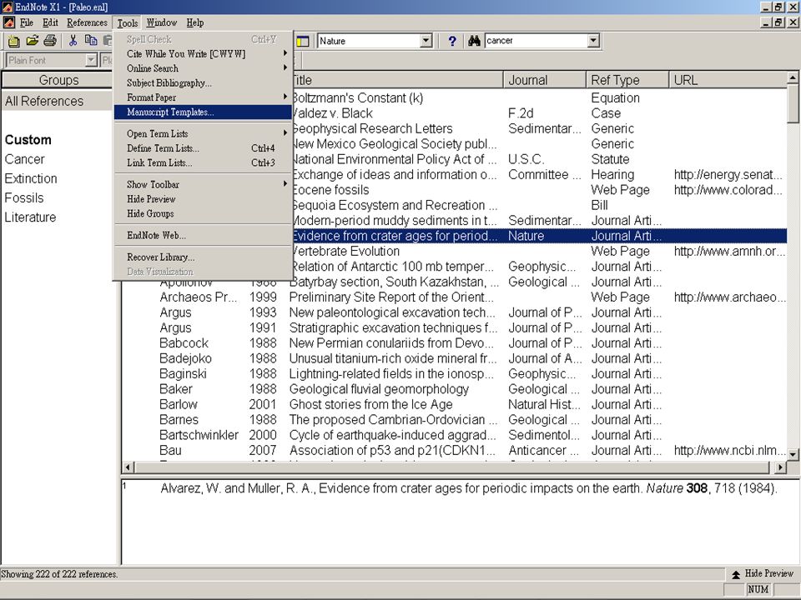Click the EndNote icon in the title bar

tap(8, 7)
